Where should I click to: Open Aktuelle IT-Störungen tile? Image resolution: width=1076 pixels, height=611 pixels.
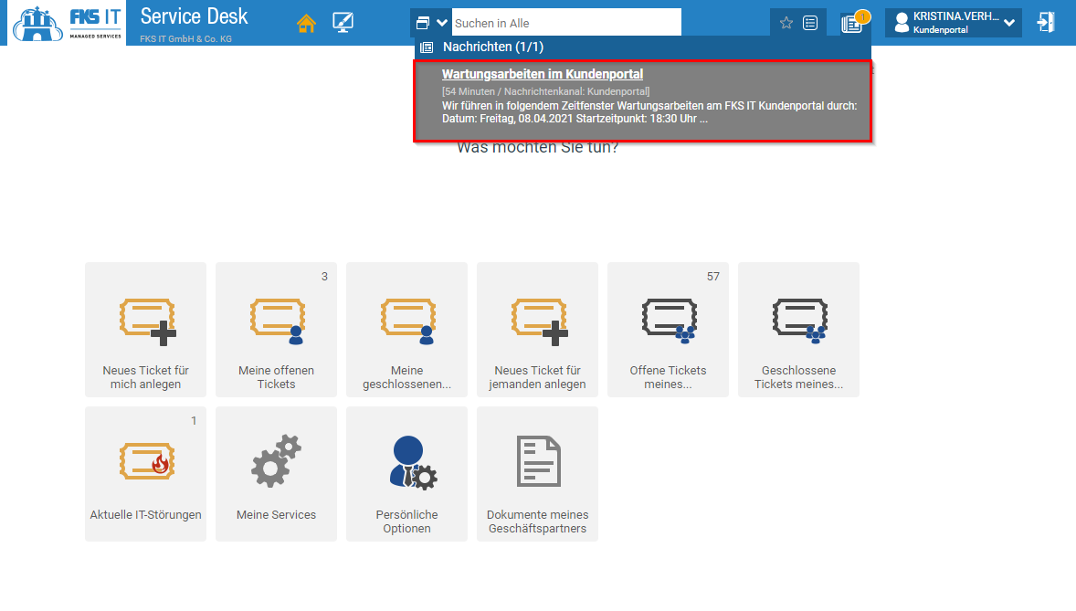pos(146,473)
